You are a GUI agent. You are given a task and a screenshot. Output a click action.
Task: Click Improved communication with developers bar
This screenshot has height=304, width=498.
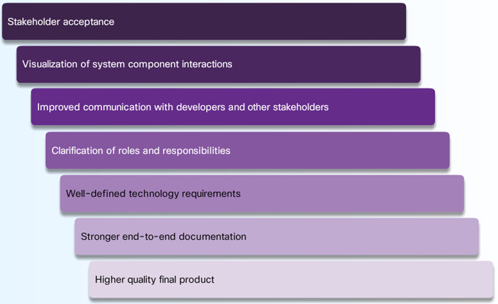[233, 107]
